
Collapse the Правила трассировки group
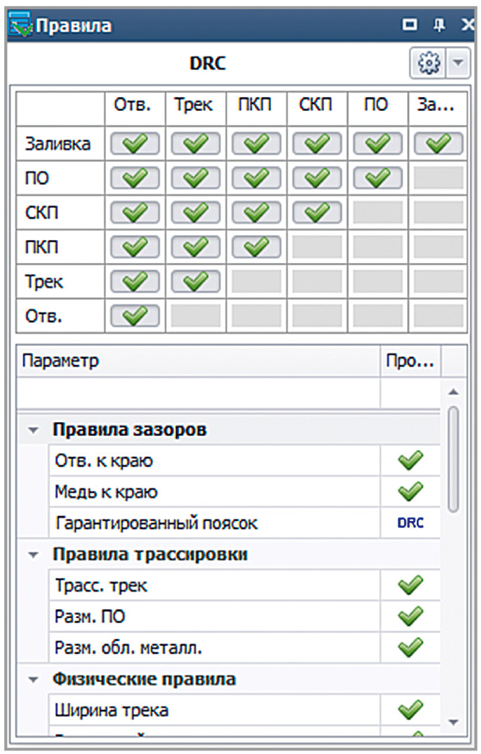[33, 555]
